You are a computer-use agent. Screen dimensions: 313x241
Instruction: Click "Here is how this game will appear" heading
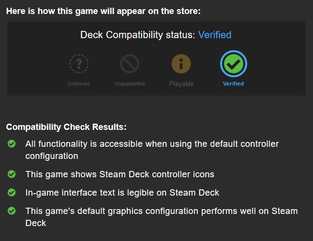click(103, 11)
